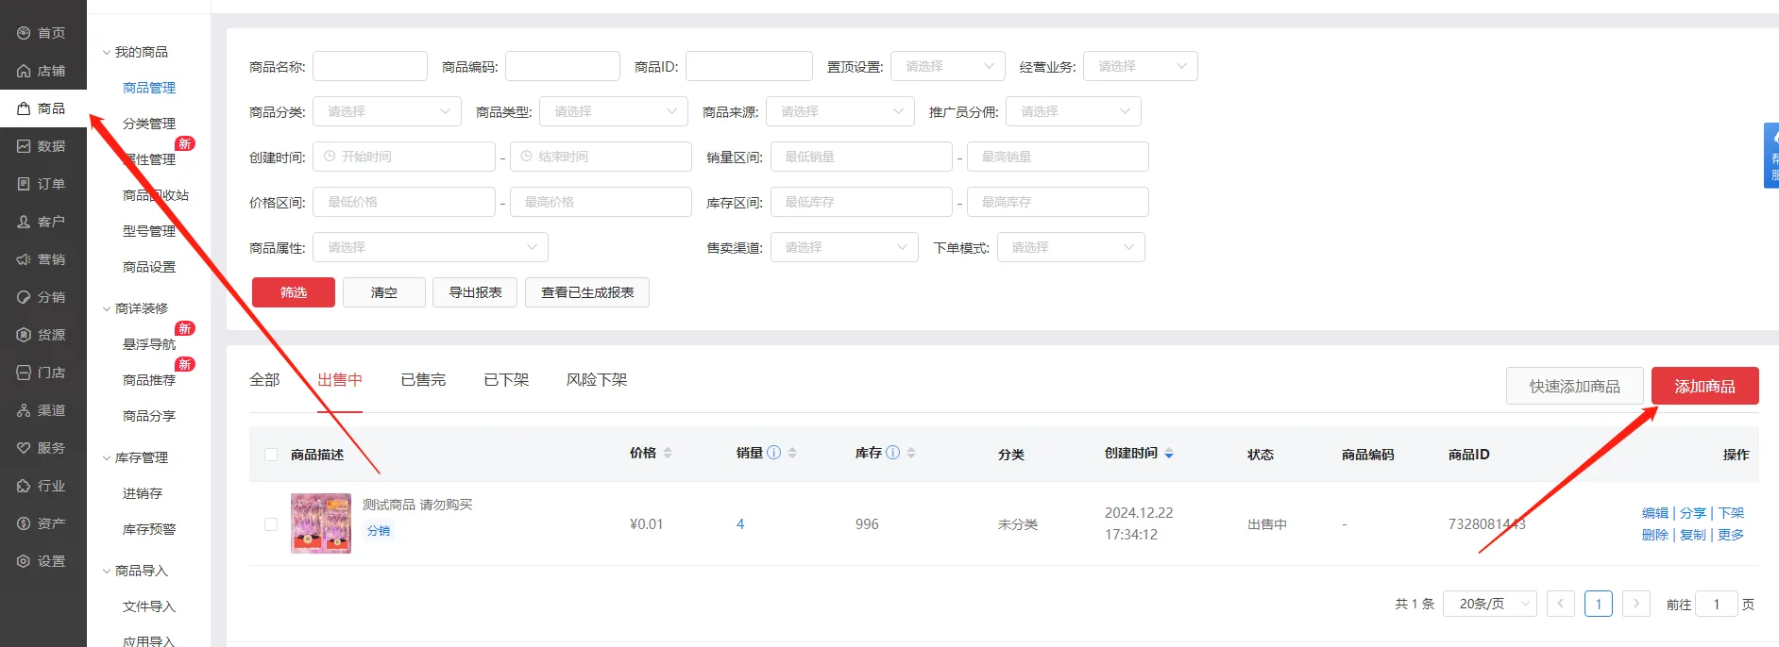The image size is (1779, 647).
Task: Click the 分享 link for the product
Action: coord(1693,513)
